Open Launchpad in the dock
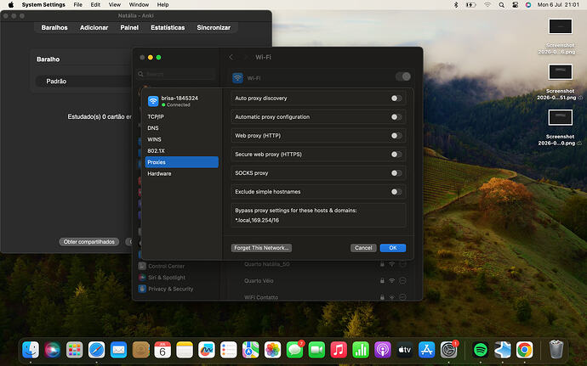This screenshot has width=587, height=366. pos(75,350)
